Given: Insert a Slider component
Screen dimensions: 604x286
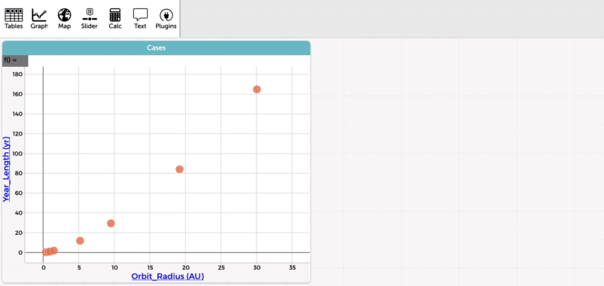Looking at the screenshot, I should [90, 19].
